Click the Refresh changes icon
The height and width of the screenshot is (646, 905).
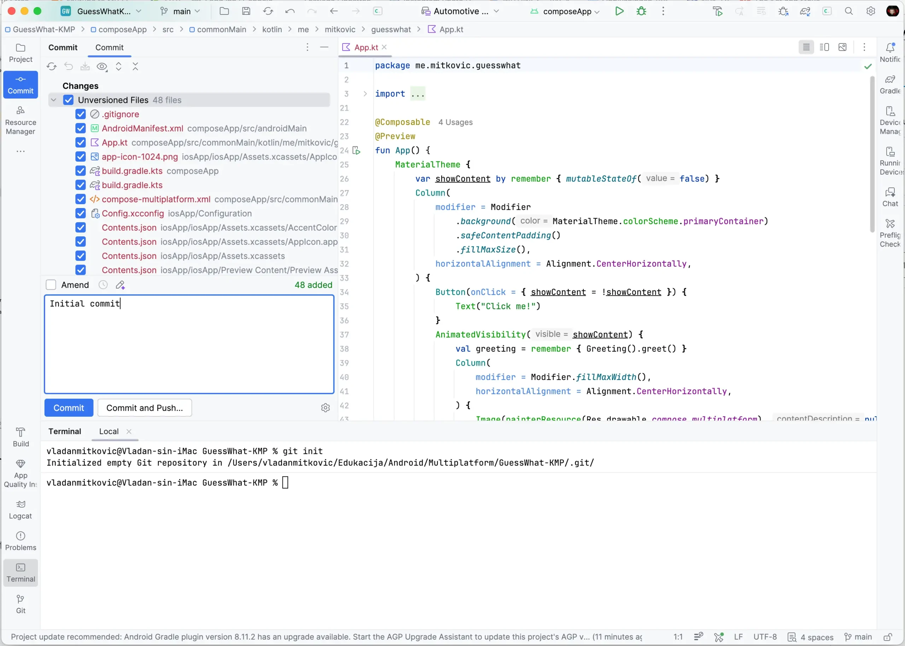tap(51, 66)
